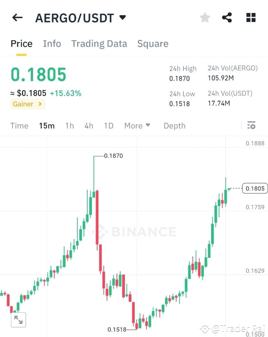Star AERGO/USDT as a favorite
This screenshot has height=337, width=268.
point(205,17)
